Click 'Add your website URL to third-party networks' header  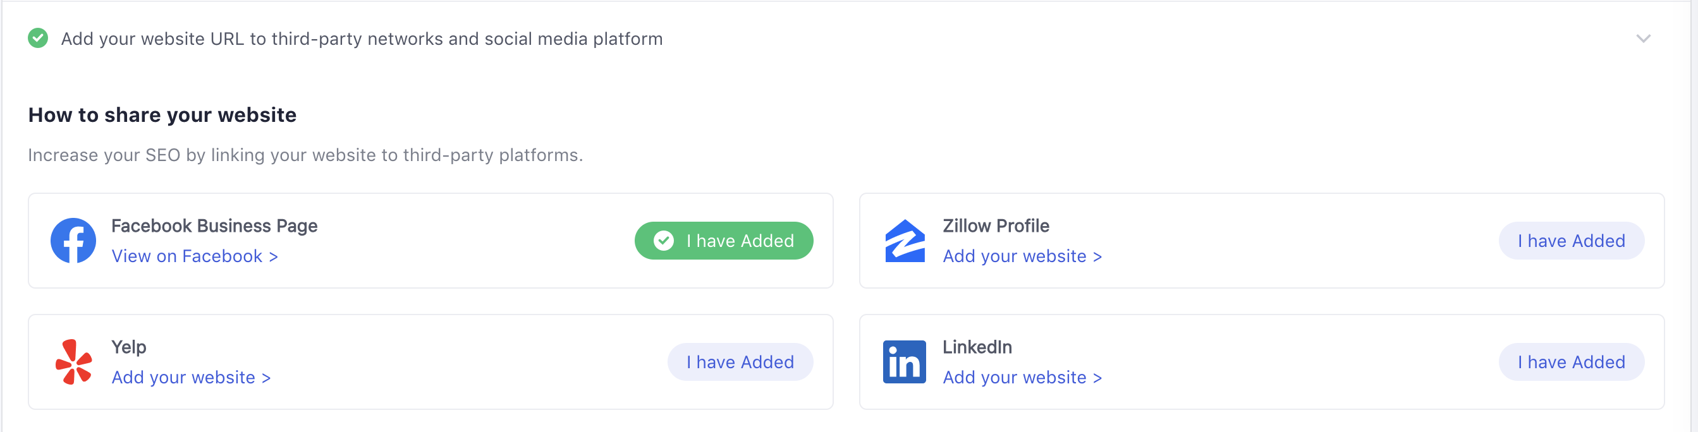[362, 39]
